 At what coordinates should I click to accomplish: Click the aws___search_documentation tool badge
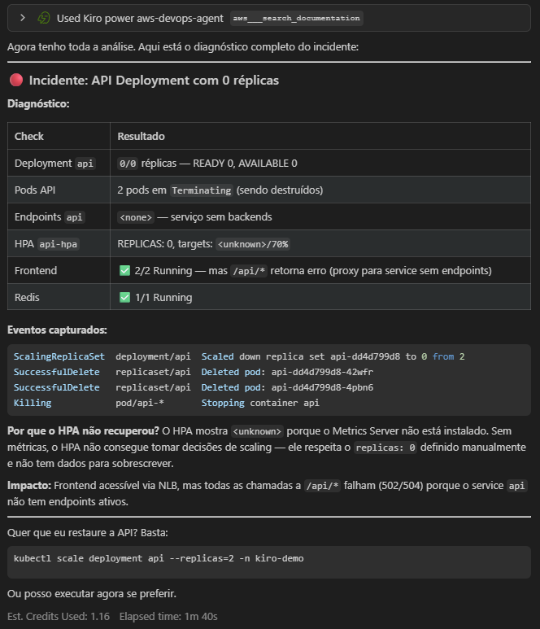pyautogui.click(x=296, y=18)
